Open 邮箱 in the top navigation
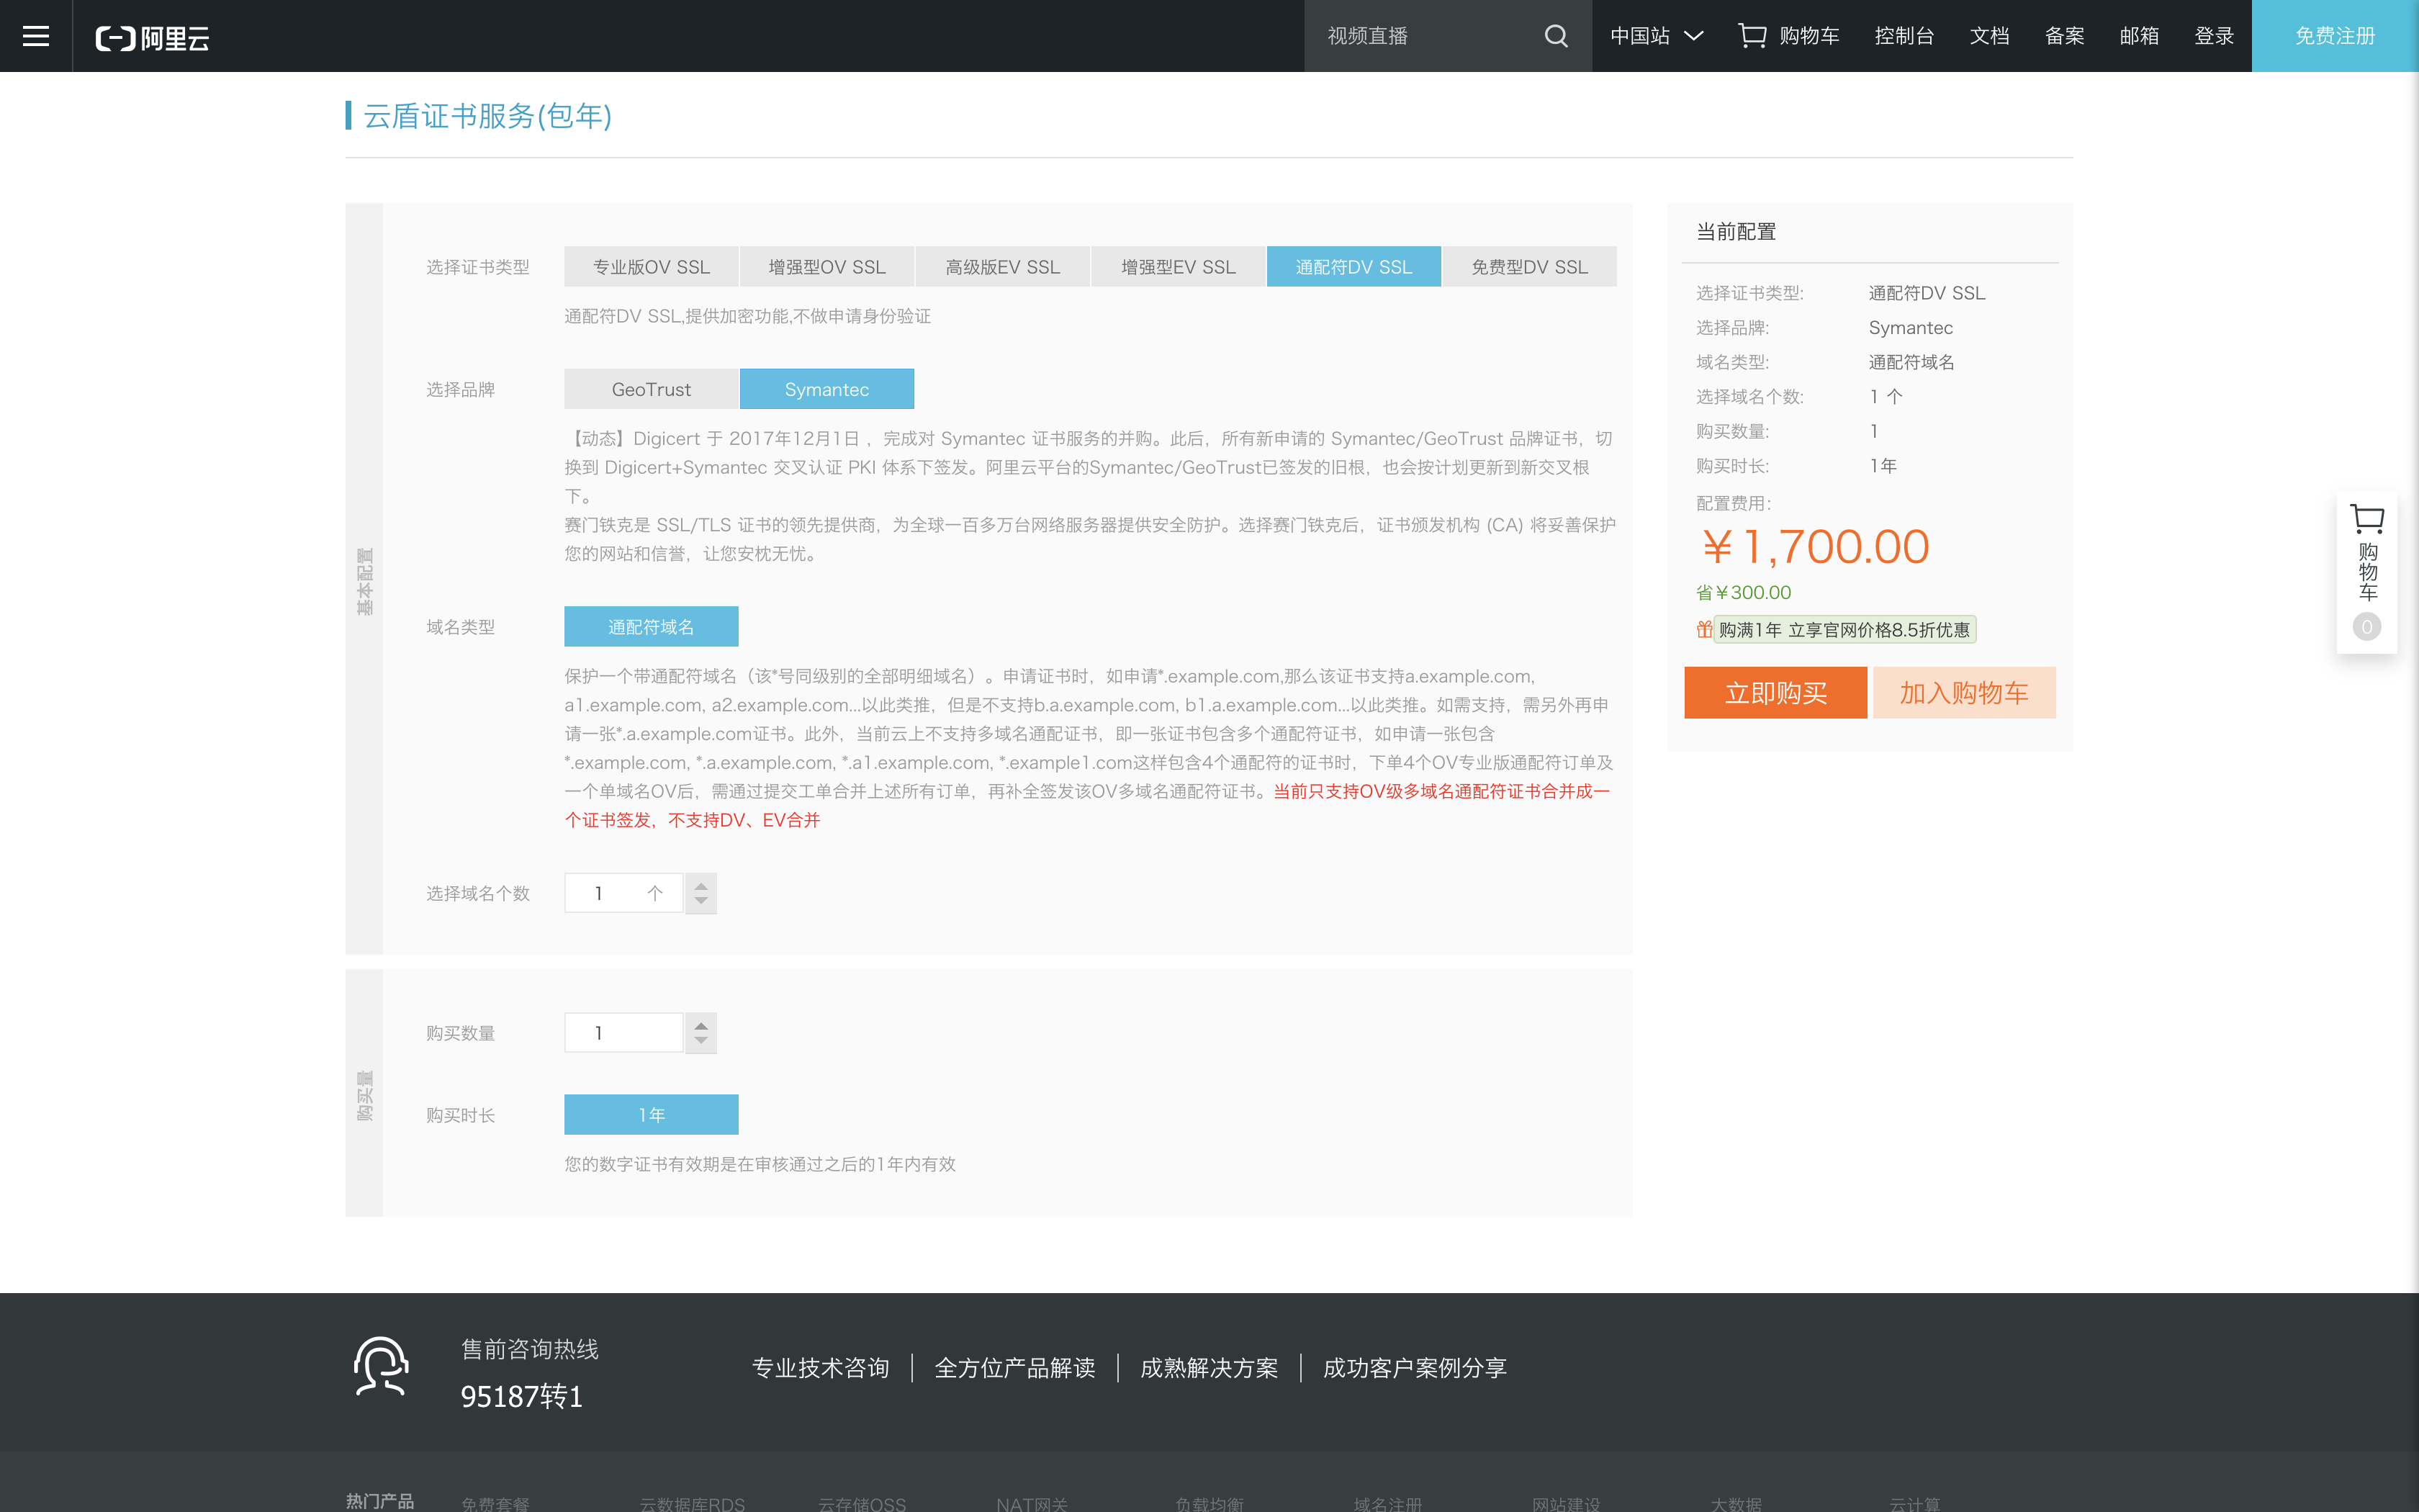2419x1512 pixels. click(2139, 36)
